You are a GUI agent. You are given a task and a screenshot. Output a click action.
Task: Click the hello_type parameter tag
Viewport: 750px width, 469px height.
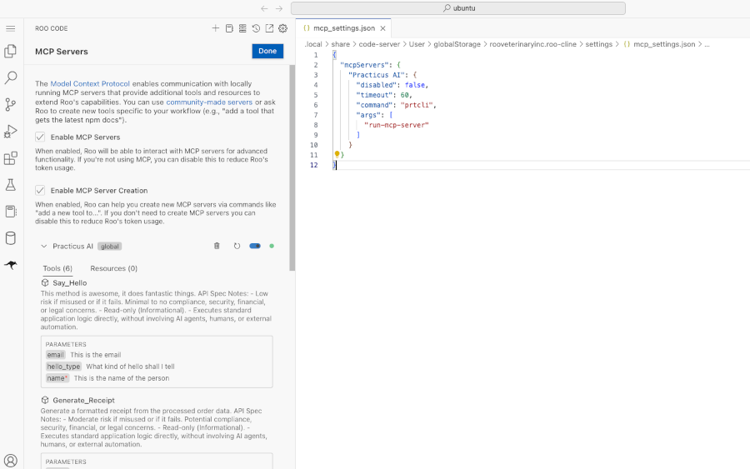coord(63,367)
